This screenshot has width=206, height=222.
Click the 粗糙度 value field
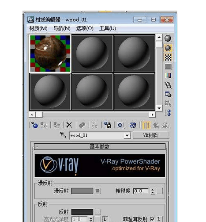(x=141, y=191)
